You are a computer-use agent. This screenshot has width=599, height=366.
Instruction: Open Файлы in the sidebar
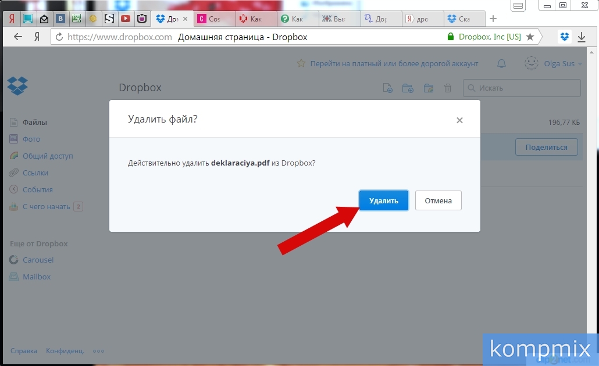35,122
